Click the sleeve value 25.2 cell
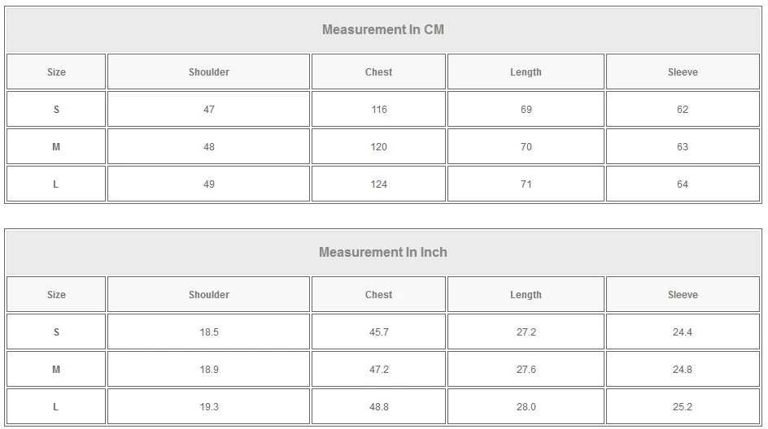The image size is (768, 429). (683, 407)
